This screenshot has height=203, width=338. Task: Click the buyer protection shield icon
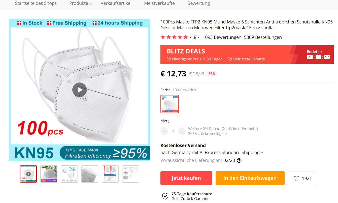[x=165, y=196]
